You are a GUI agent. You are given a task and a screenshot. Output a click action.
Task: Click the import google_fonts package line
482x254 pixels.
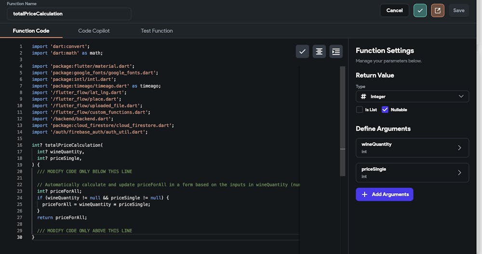(x=95, y=73)
